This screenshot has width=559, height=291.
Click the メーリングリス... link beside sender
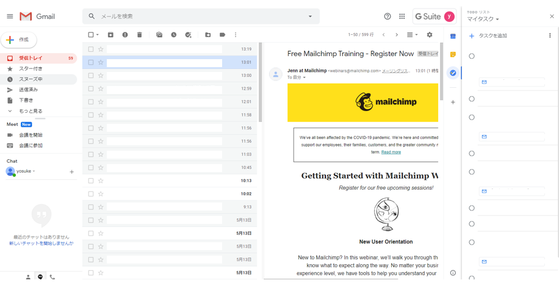point(395,71)
